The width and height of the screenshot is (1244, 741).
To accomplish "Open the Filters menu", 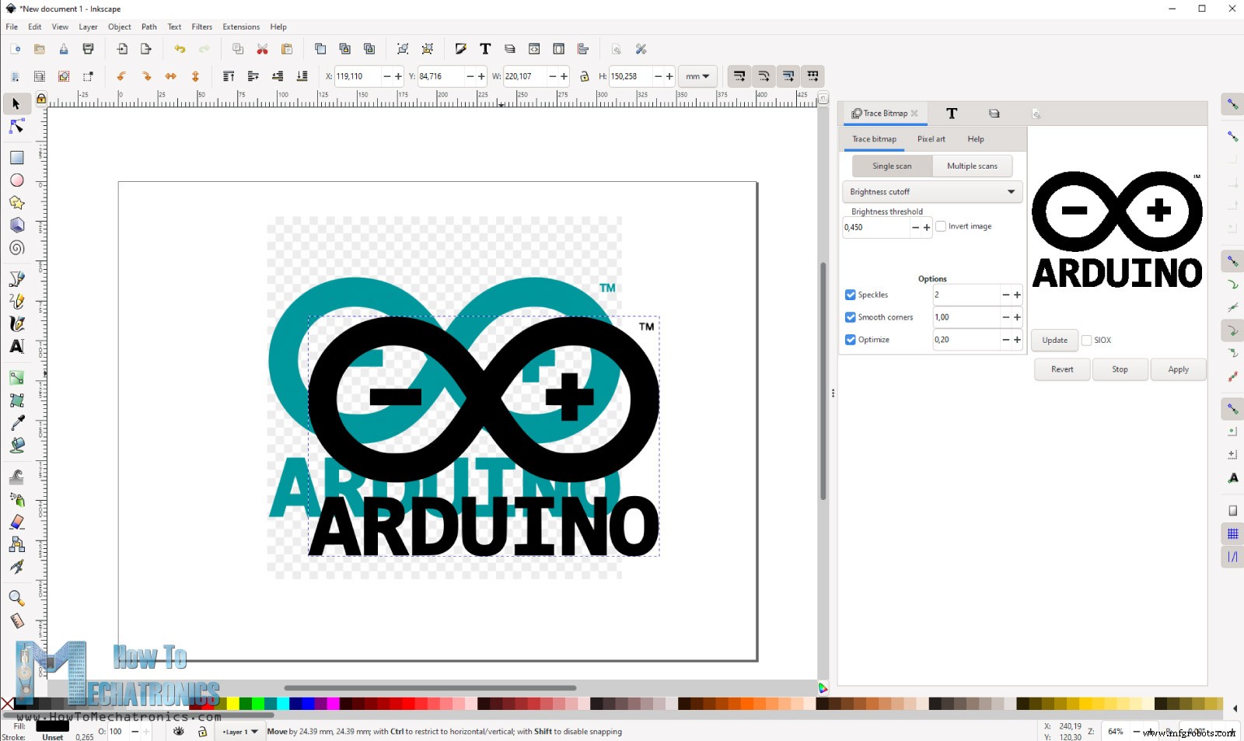I will [x=201, y=26].
